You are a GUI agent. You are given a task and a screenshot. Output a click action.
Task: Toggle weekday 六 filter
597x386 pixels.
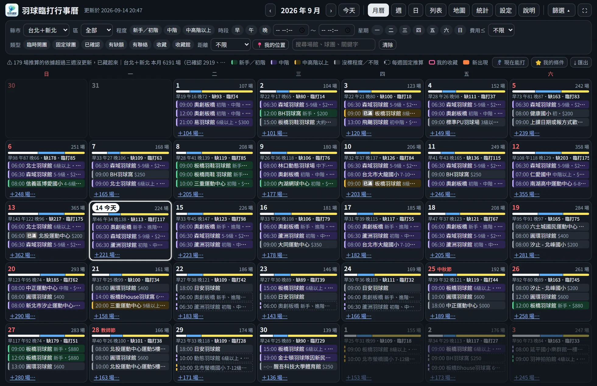[x=446, y=30]
